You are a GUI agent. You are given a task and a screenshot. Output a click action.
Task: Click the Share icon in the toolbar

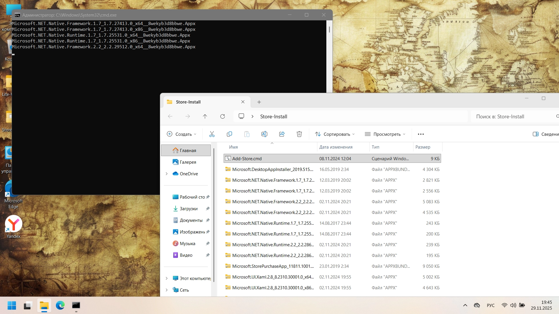tap(282, 134)
